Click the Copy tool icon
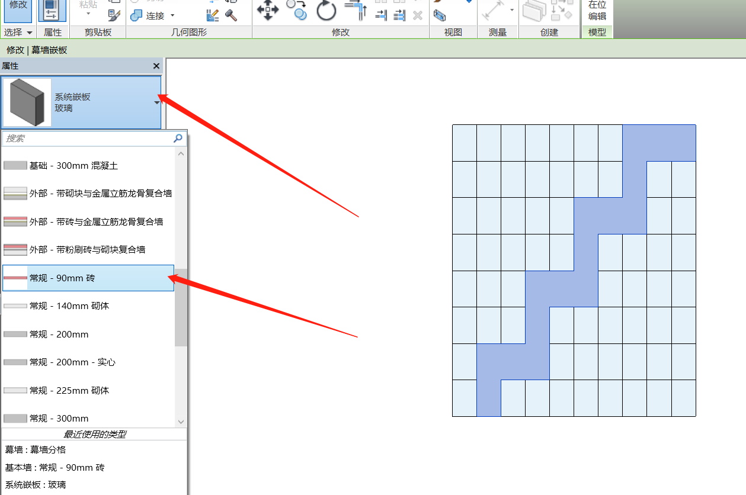This screenshot has width=746, height=495. click(x=296, y=9)
